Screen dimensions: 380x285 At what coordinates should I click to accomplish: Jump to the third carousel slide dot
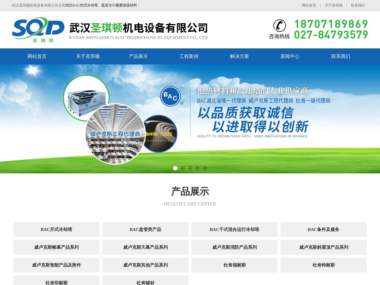(x=190, y=168)
